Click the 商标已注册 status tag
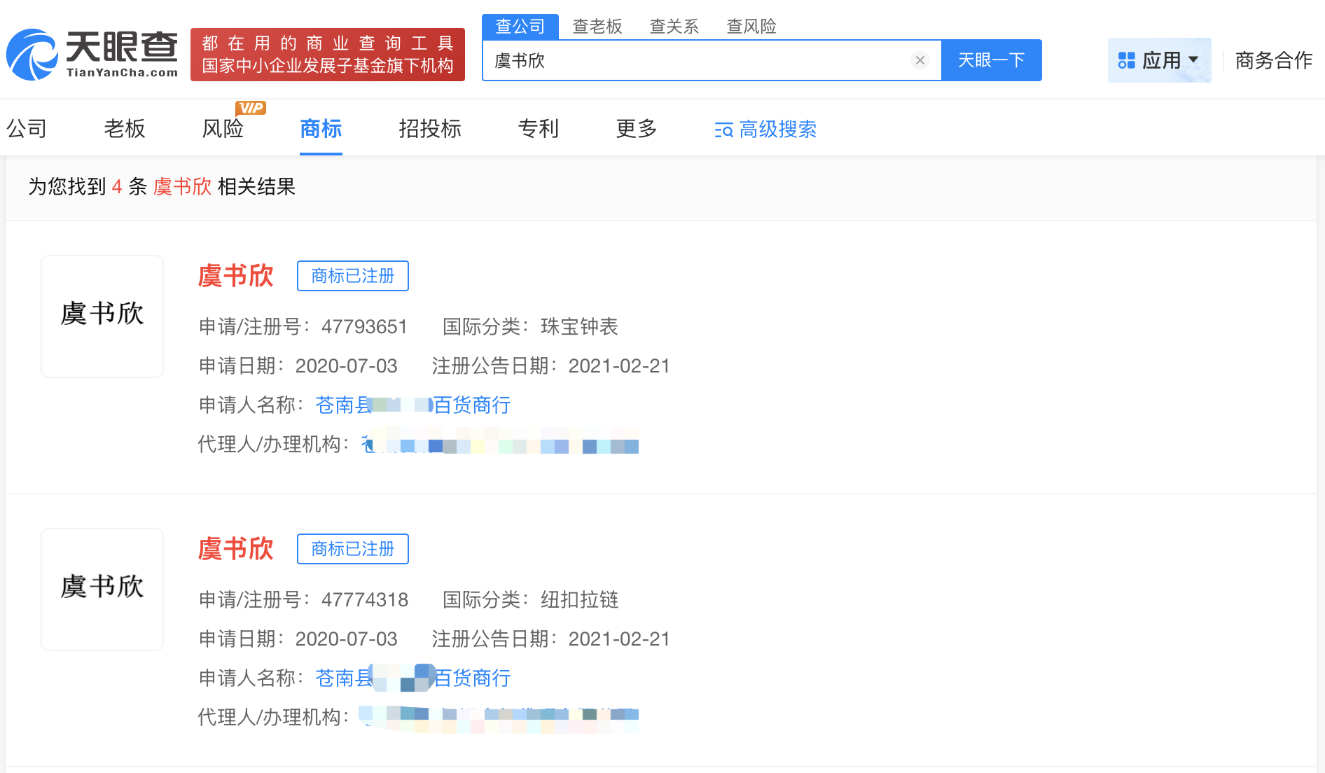Viewport: 1325px width, 773px height. (x=352, y=276)
